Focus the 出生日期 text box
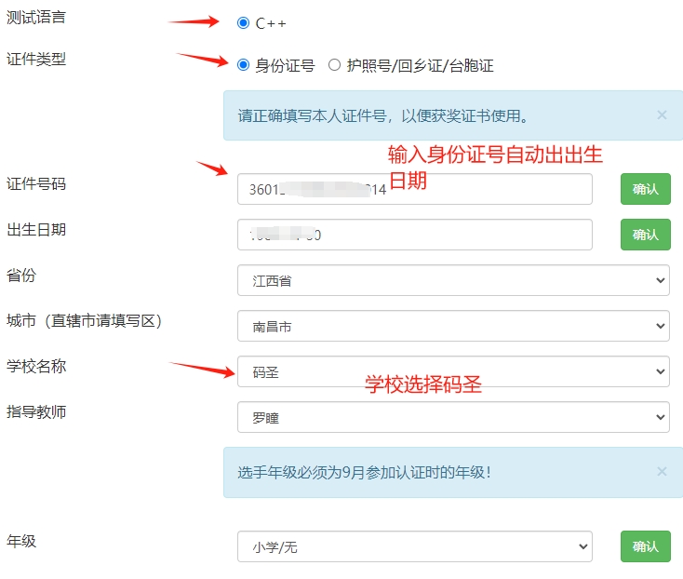The width and height of the screenshot is (683, 579). [x=414, y=235]
